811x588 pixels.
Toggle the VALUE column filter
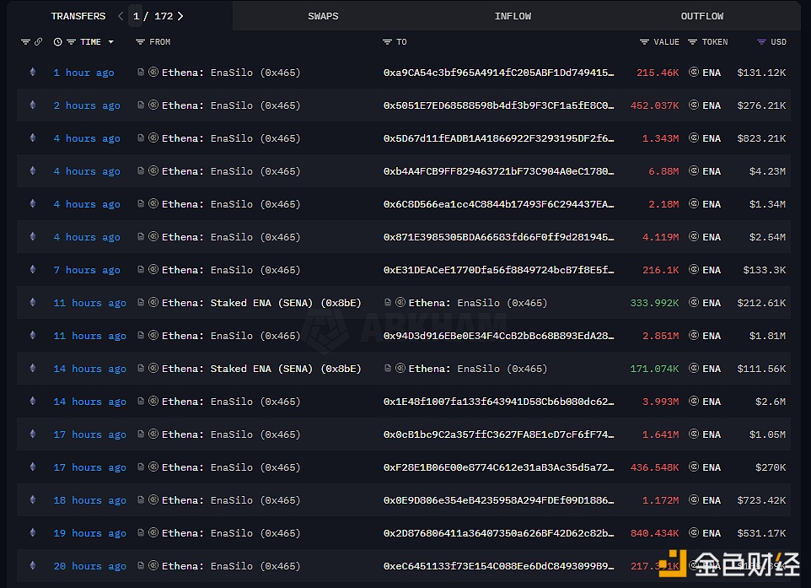(644, 42)
